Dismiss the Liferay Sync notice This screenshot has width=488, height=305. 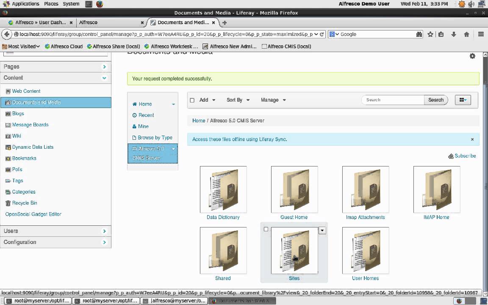click(472, 139)
